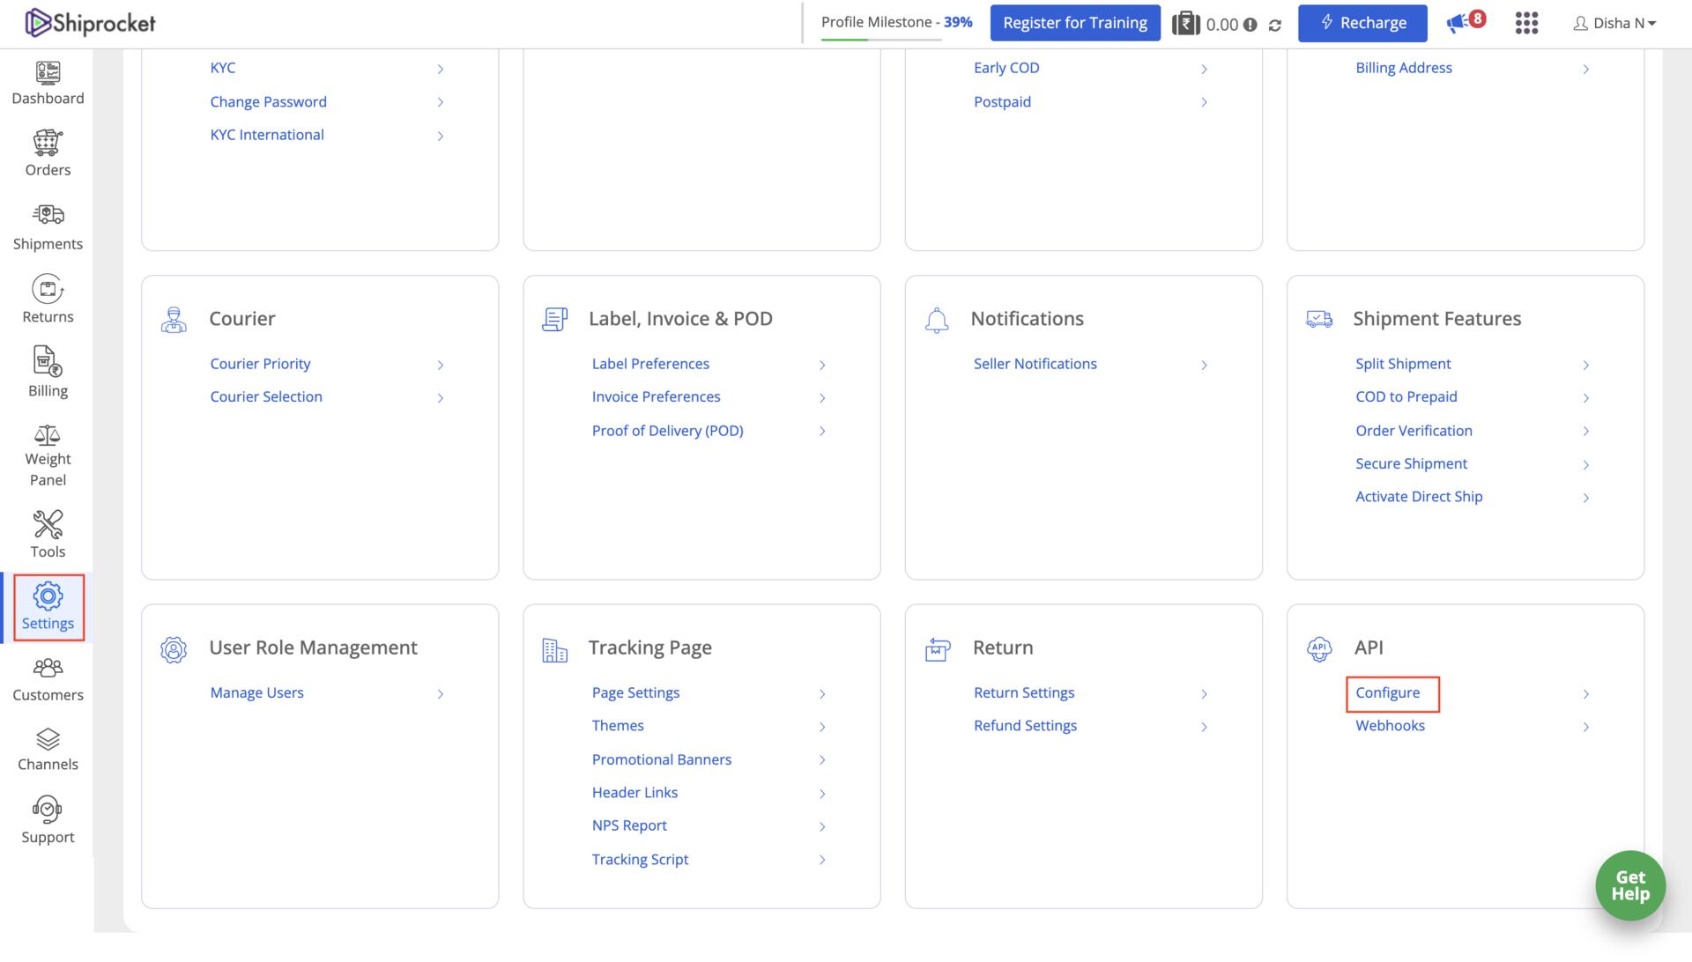The height and width of the screenshot is (962, 1692).
Task: Open Disha N account dropdown
Action: coord(1614,24)
